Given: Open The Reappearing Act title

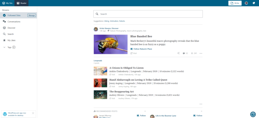Looking at the screenshot, I should point(122,92).
